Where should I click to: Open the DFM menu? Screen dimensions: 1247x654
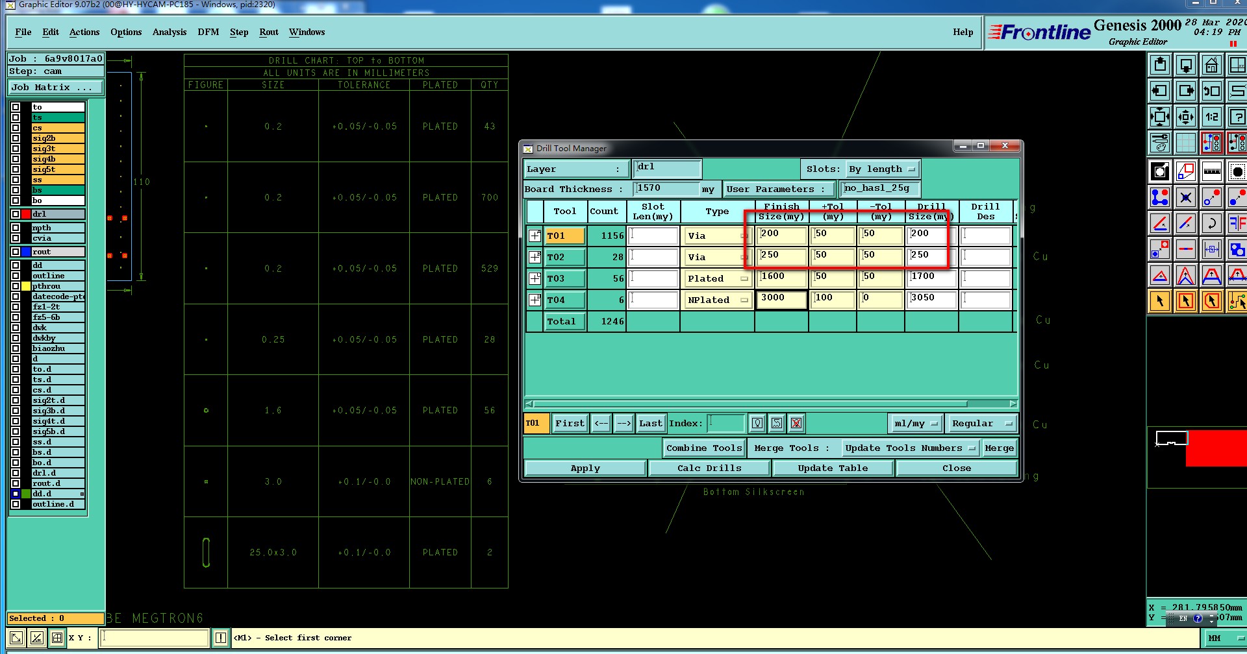click(208, 32)
